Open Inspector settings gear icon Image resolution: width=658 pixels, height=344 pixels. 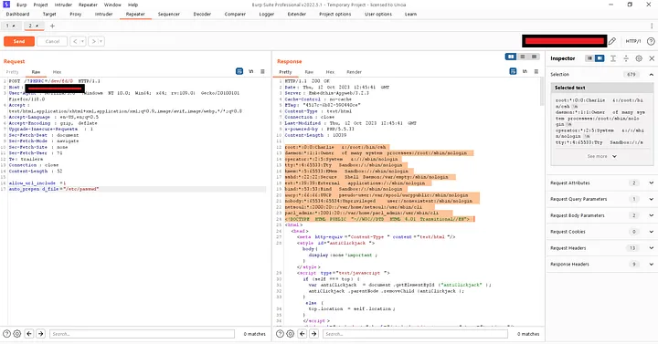[x=639, y=58]
